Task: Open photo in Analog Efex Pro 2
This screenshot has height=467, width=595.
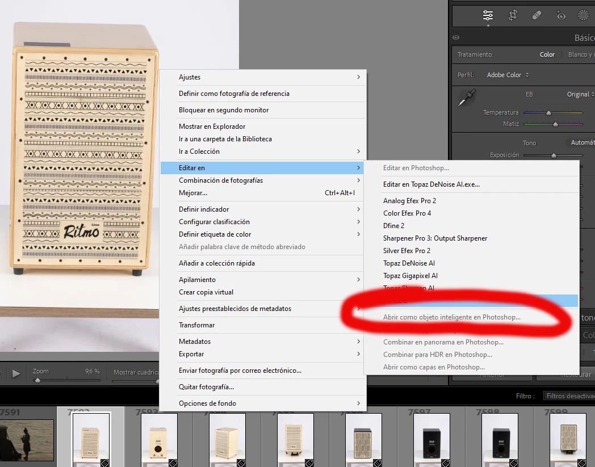Action: tap(472, 201)
